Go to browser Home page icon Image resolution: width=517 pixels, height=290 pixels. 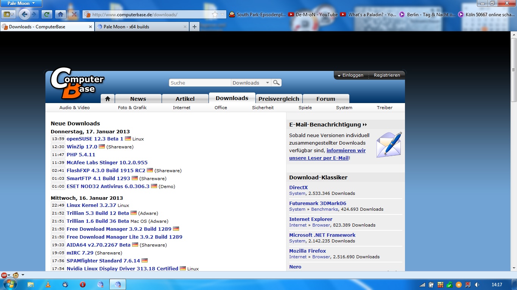(60, 14)
